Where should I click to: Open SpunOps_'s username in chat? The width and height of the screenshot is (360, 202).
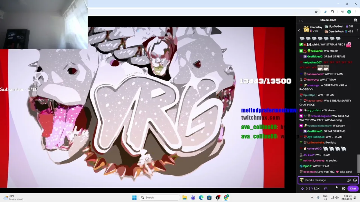click(310, 95)
